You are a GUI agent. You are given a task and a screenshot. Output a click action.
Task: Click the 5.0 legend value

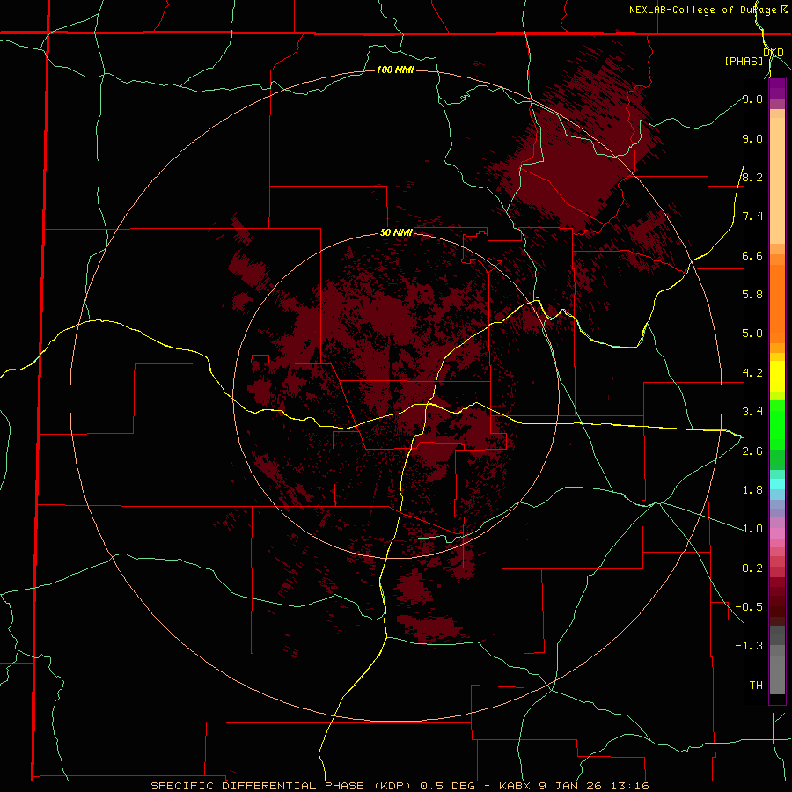(752, 334)
